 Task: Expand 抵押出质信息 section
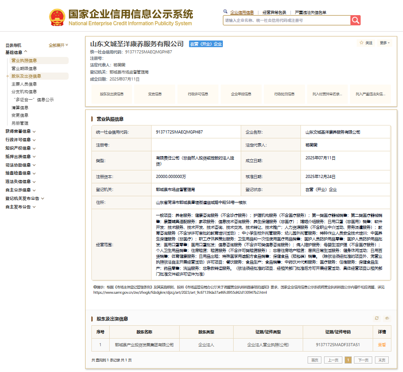click(x=21, y=157)
